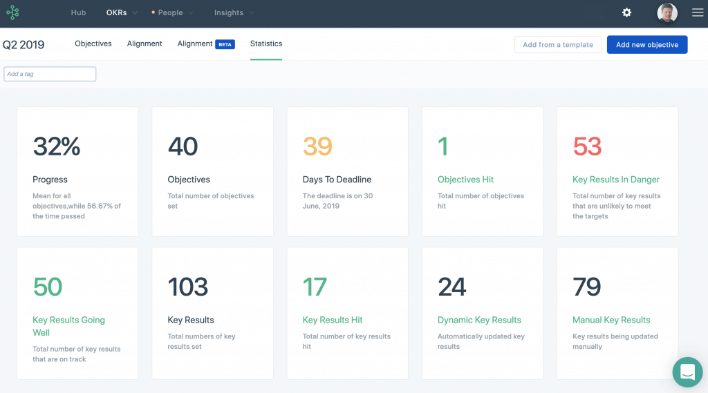708x393 pixels.
Task: Open the Manual Key Results link
Action: pos(611,320)
